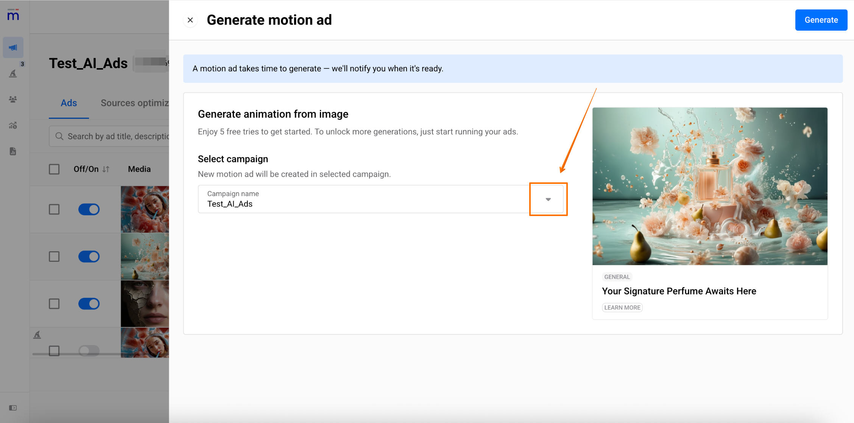The width and height of the screenshot is (854, 423).
Task: Toggle the third ad's on/off switch
Action: coord(89,304)
